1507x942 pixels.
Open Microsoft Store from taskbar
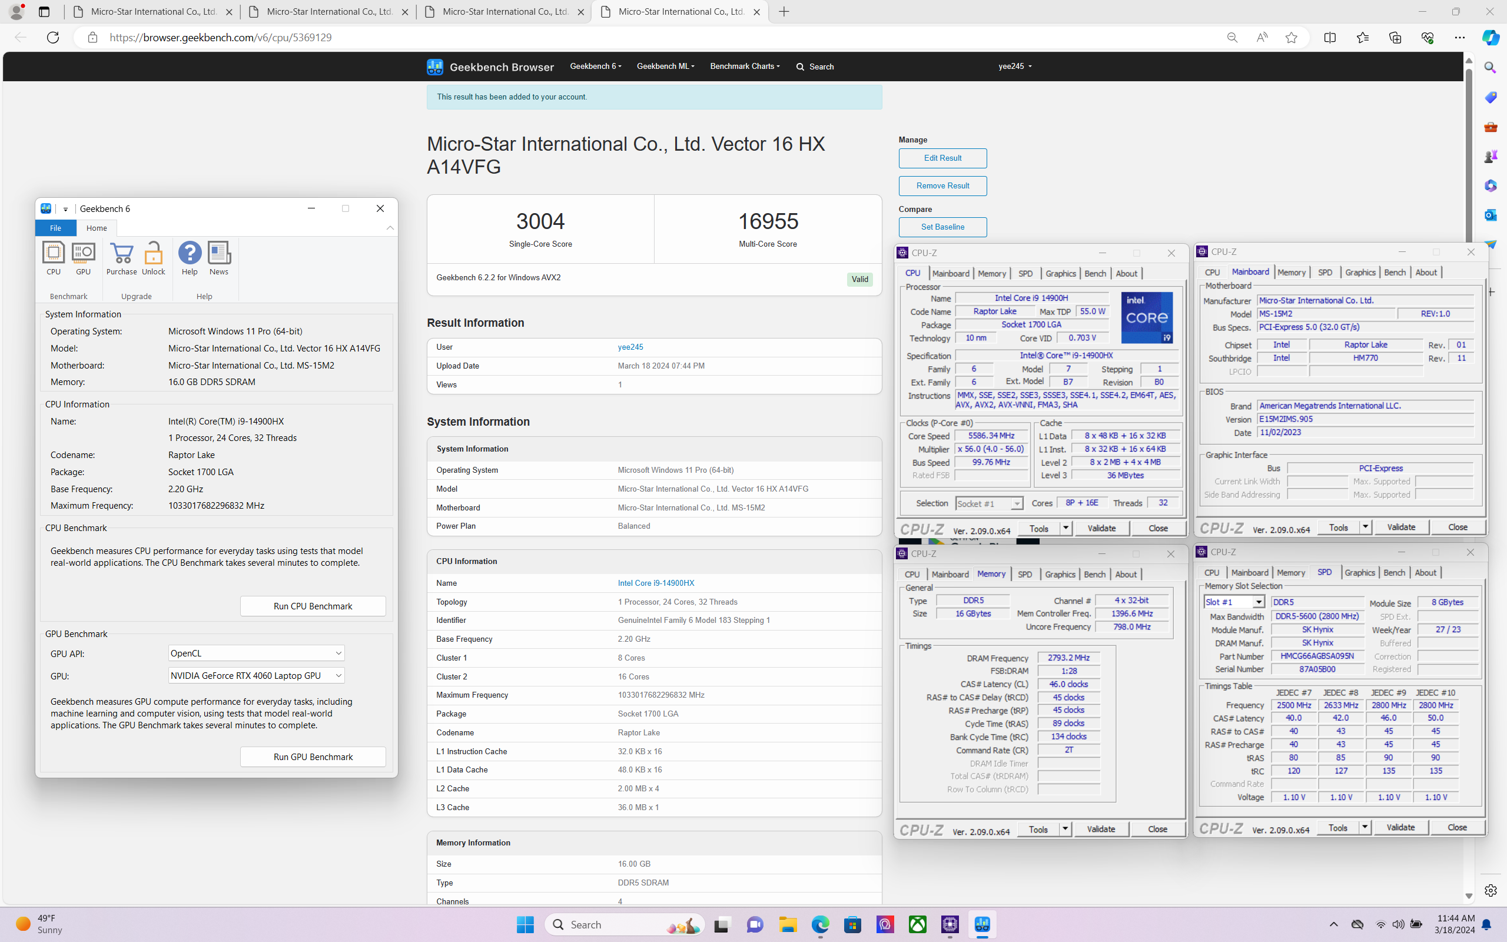pyautogui.click(x=852, y=924)
